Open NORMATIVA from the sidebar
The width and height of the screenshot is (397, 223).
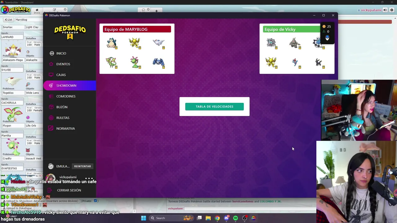[x=69, y=129]
